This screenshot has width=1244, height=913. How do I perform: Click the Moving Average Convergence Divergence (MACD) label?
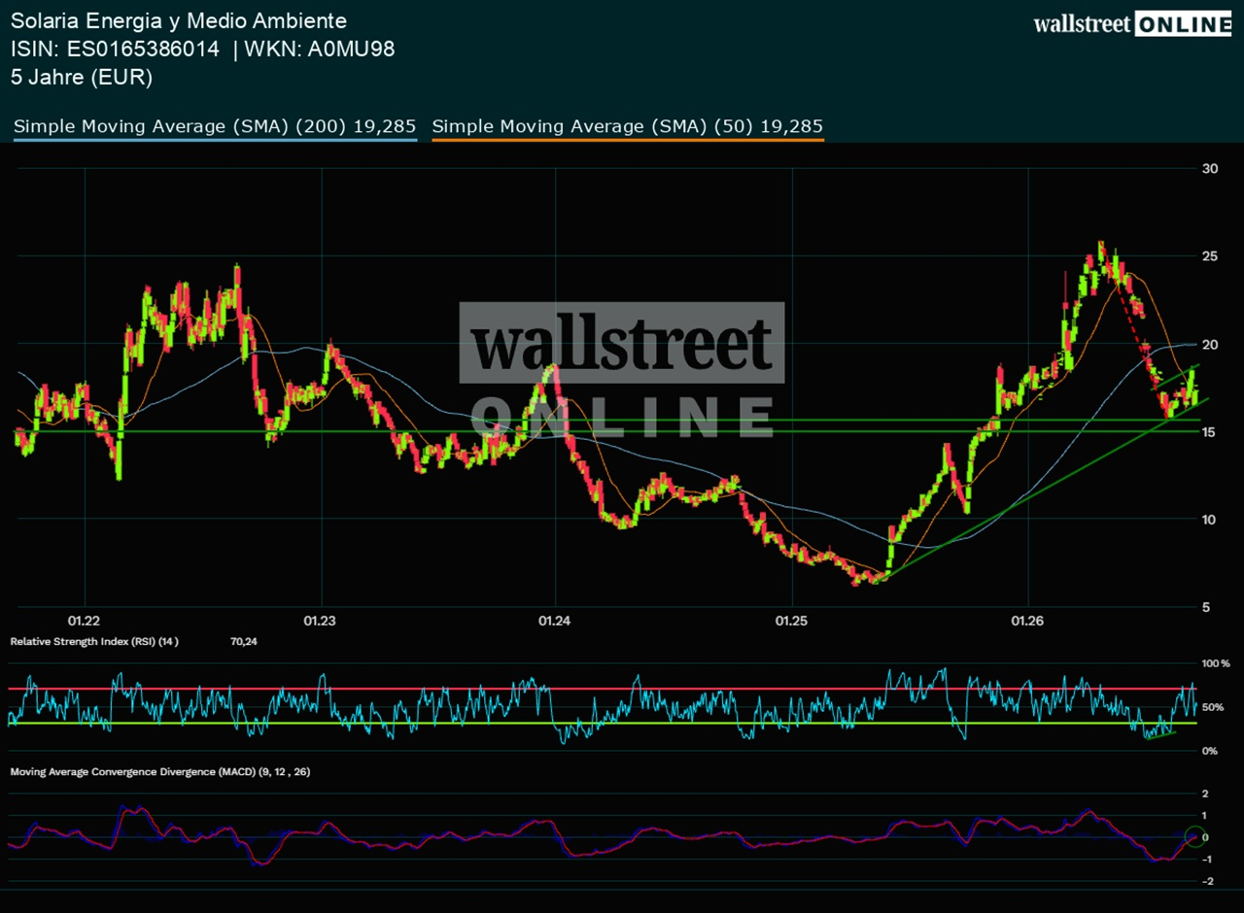coord(160,771)
